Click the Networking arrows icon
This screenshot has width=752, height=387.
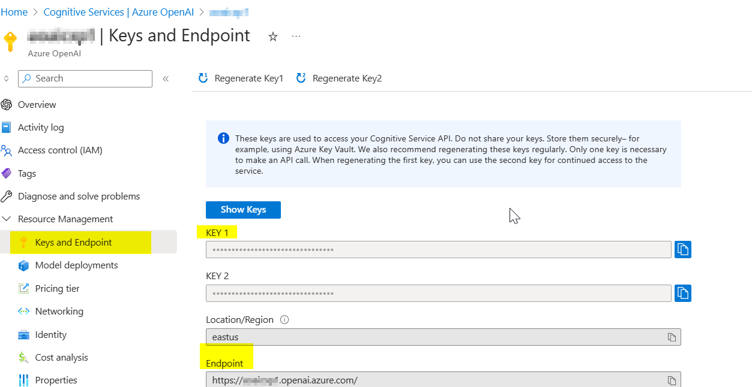click(23, 312)
